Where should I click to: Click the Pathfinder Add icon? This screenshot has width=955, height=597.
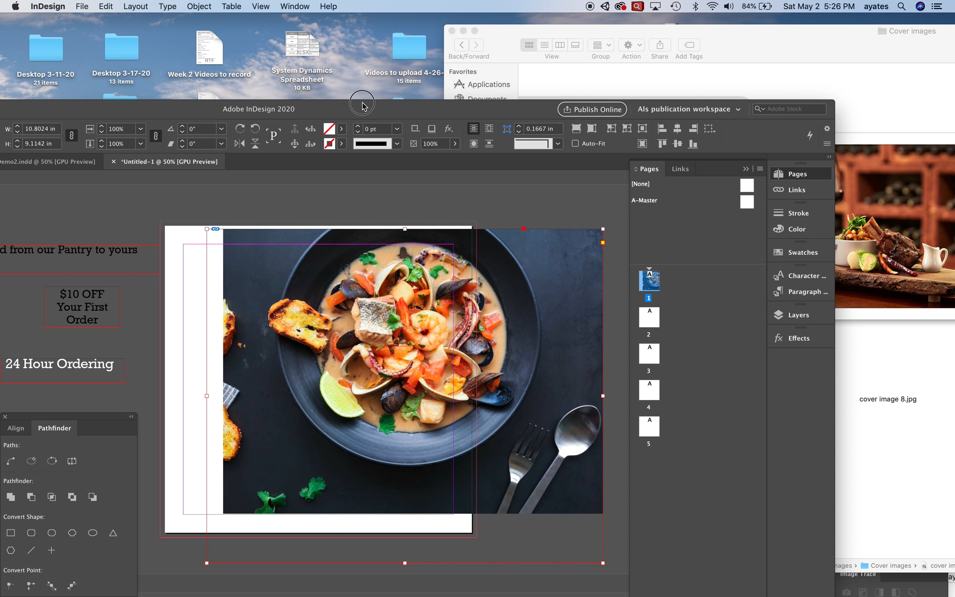coord(11,497)
